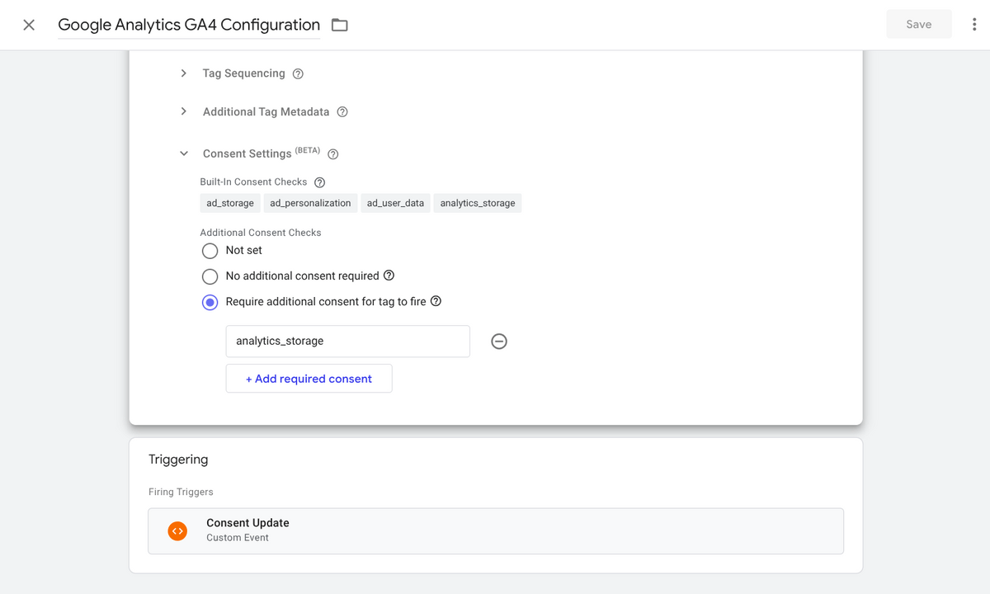The height and width of the screenshot is (594, 990).
Task: Open the three-dot overflow menu
Action: click(x=973, y=24)
